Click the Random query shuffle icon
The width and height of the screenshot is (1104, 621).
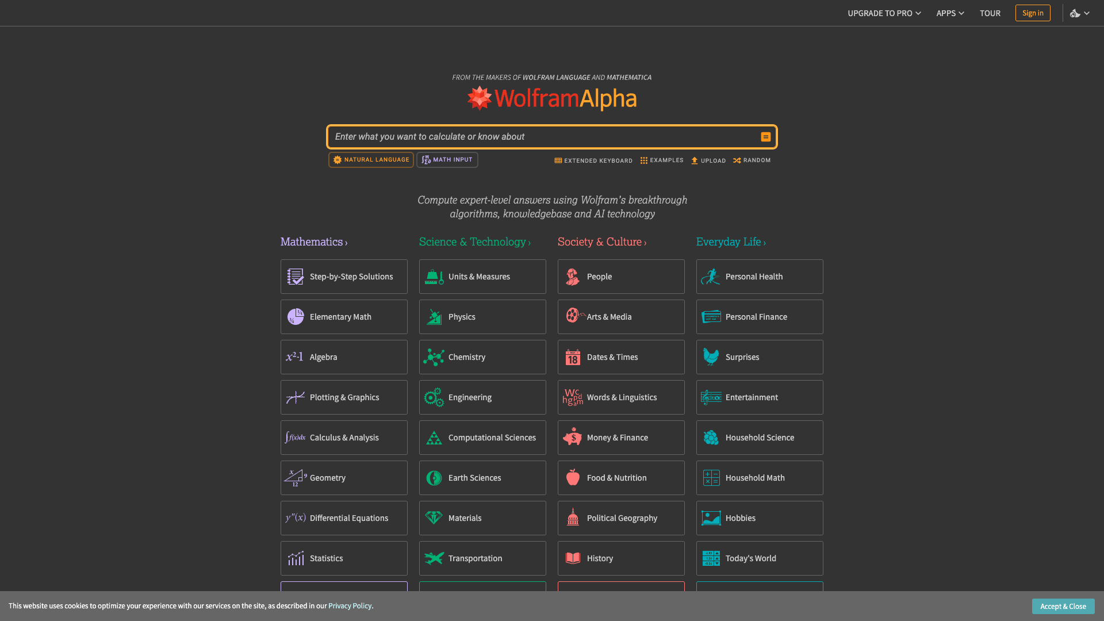(x=737, y=160)
